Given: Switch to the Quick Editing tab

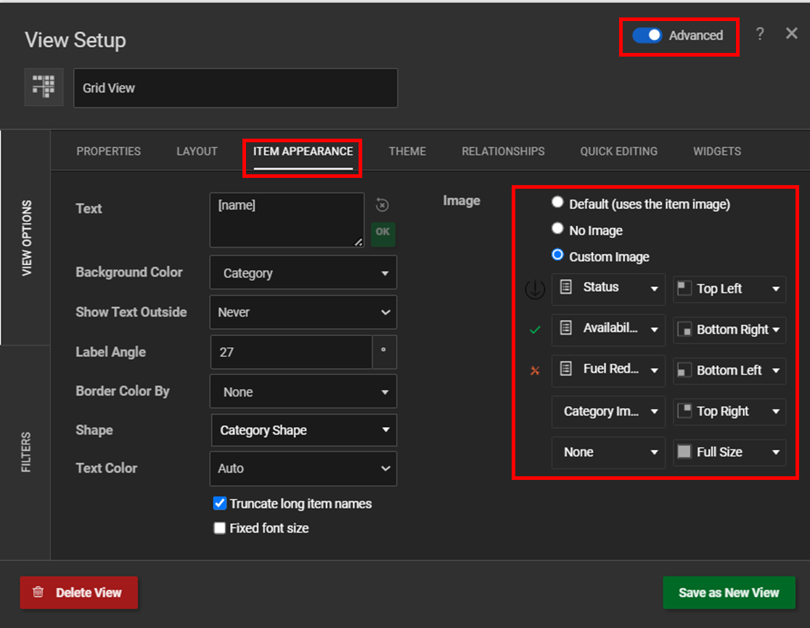Looking at the screenshot, I should (x=619, y=152).
